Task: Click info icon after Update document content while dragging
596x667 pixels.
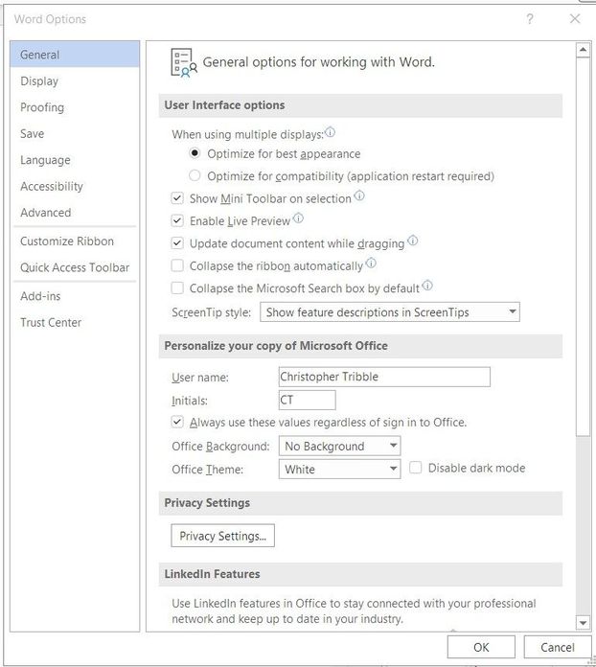Action: (413, 241)
